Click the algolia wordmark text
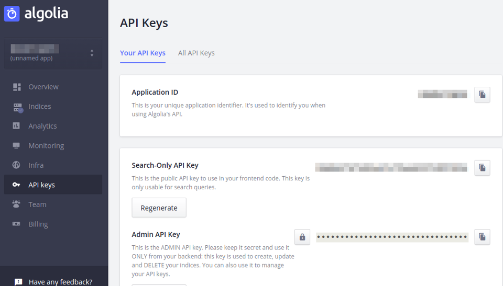The image size is (503, 286). click(x=46, y=14)
